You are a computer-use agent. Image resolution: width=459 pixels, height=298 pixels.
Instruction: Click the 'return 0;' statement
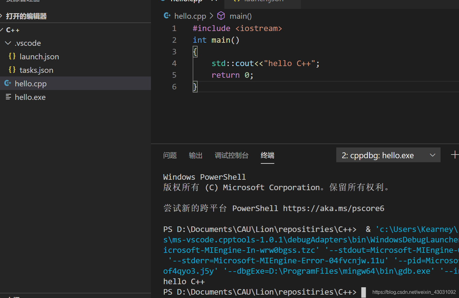[x=232, y=75]
